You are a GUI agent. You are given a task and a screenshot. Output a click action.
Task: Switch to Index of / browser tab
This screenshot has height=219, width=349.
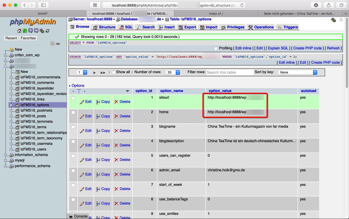click(x=216, y=14)
